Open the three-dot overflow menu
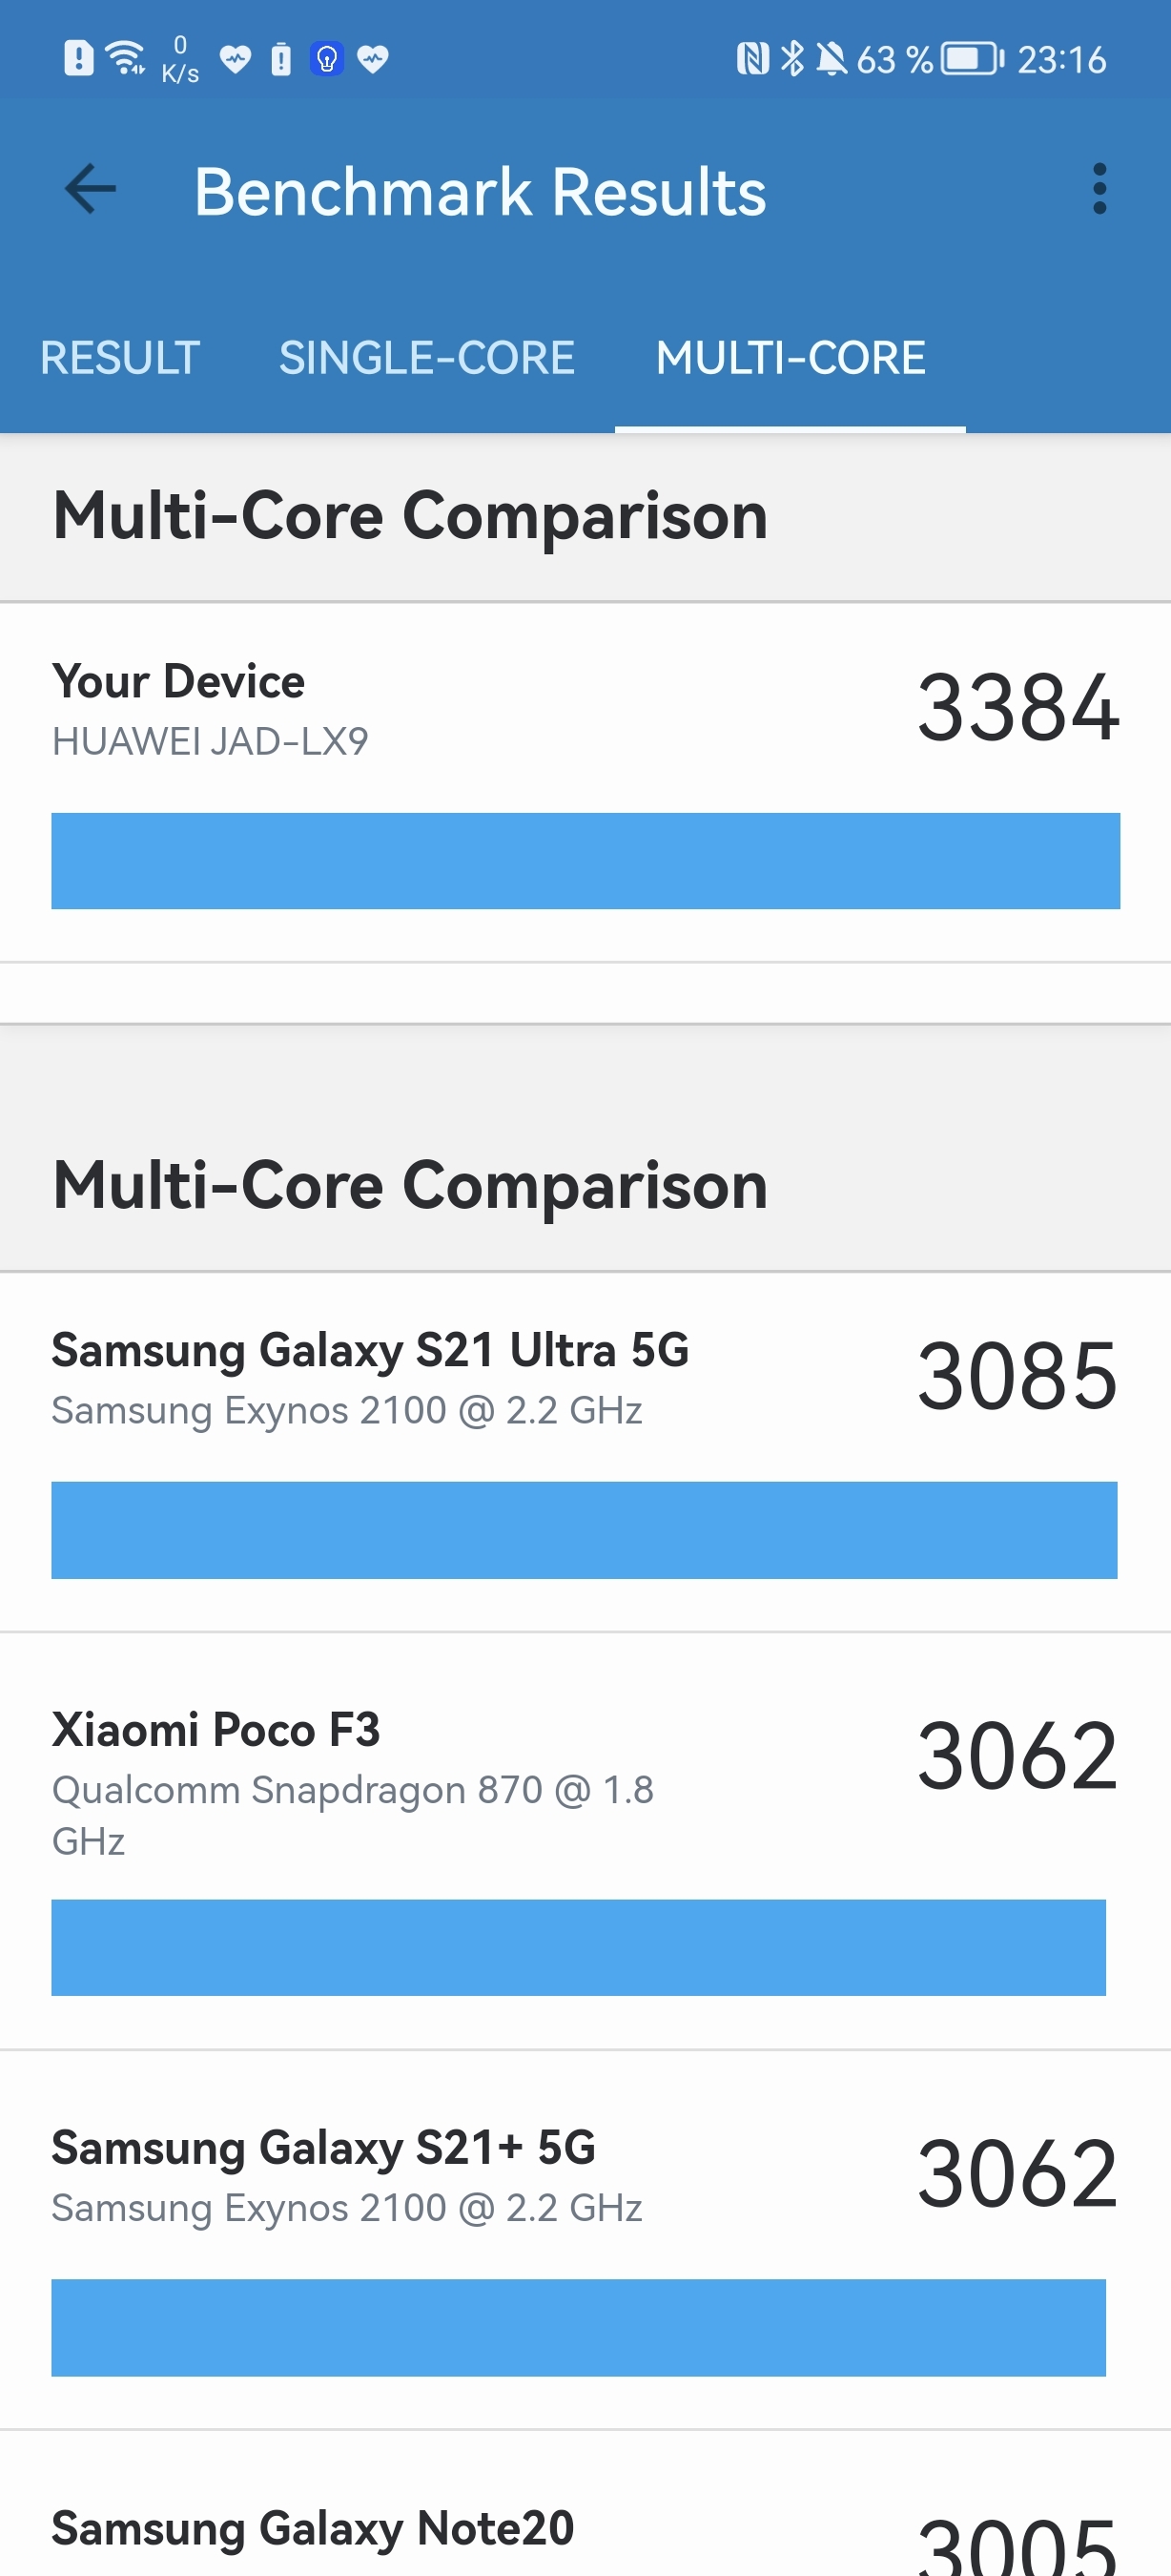The height and width of the screenshot is (2576, 1171). pyautogui.click(x=1100, y=190)
